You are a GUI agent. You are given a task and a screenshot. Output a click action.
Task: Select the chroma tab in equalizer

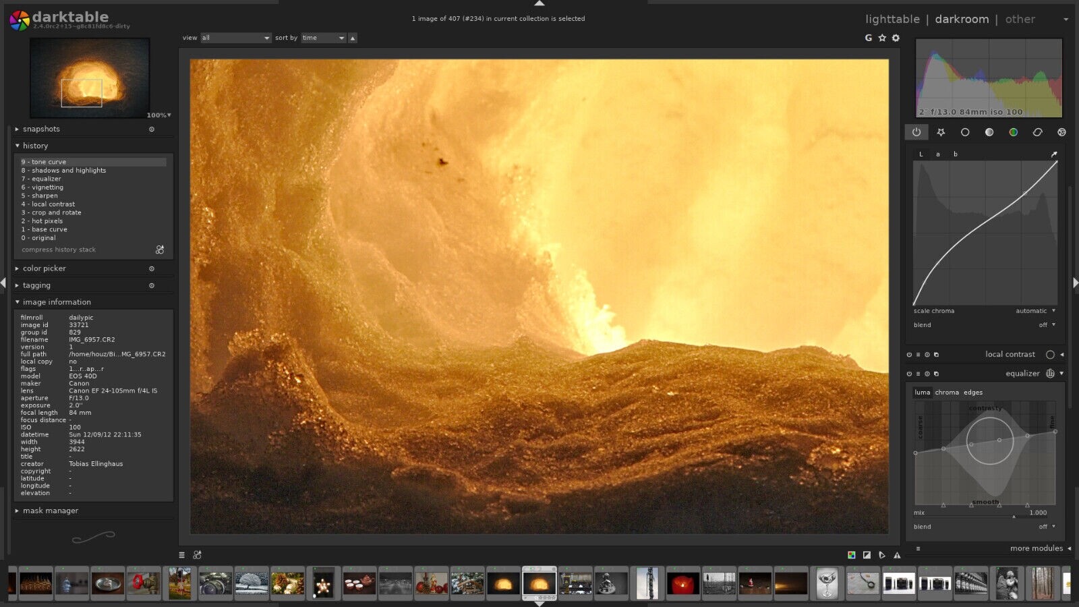tap(947, 392)
